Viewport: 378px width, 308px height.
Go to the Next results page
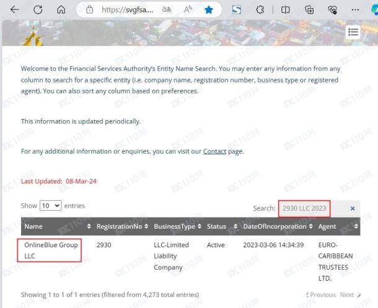click(x=351, y=295)
